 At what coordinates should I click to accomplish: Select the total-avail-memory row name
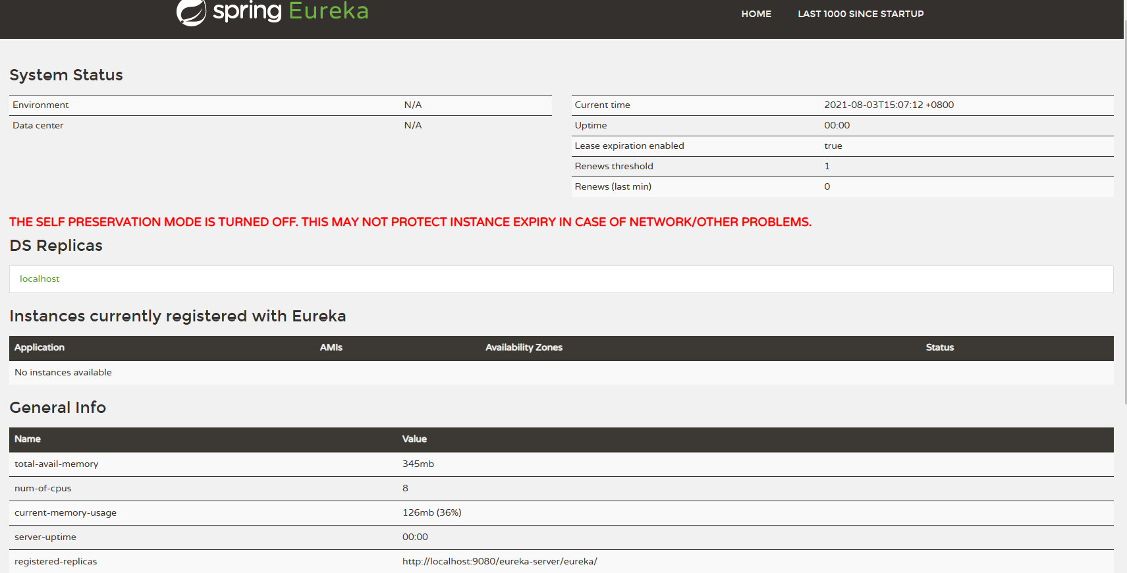(x=57, y=464)
